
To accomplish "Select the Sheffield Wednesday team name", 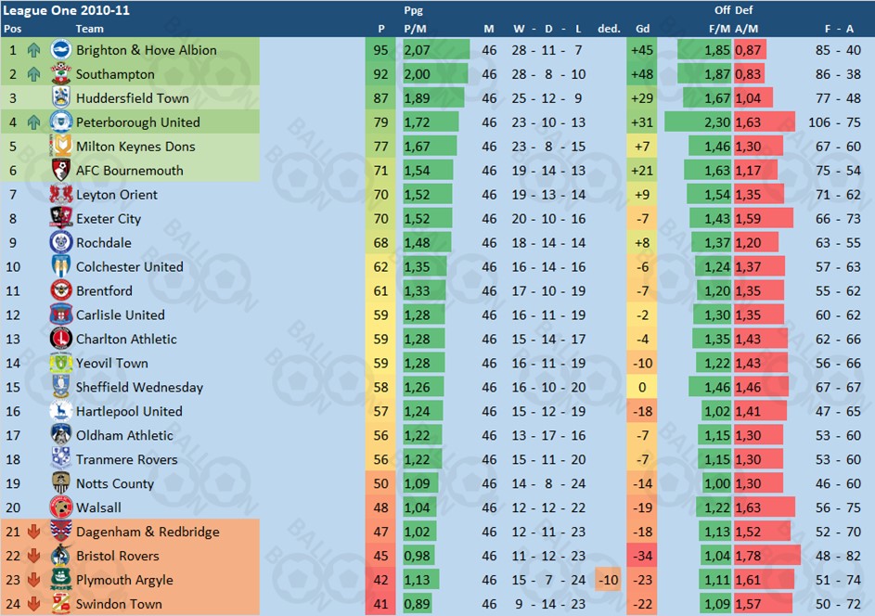I will pos(139,388).
